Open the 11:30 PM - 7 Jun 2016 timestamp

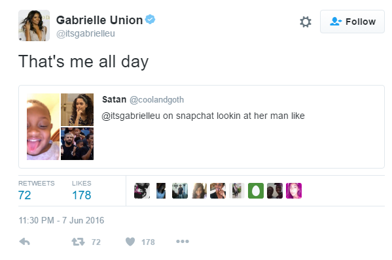(x=62, y=220)
